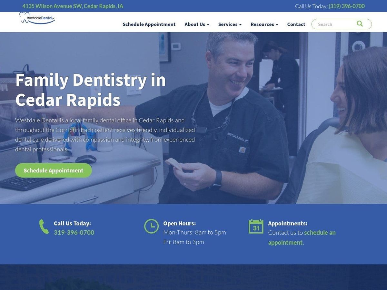Click the green Schedule Appointment button

pyautogui.click(x=54, y=170)
